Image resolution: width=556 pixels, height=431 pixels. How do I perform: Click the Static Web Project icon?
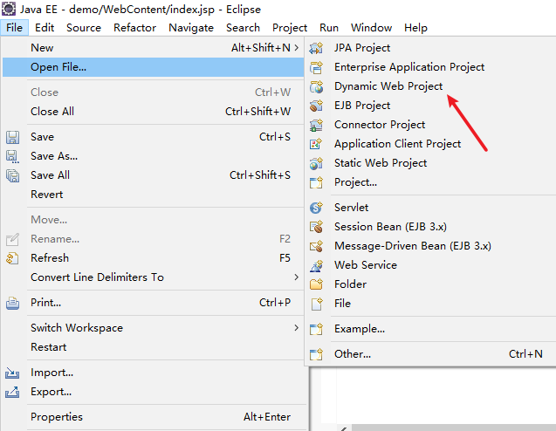point(316,163)
